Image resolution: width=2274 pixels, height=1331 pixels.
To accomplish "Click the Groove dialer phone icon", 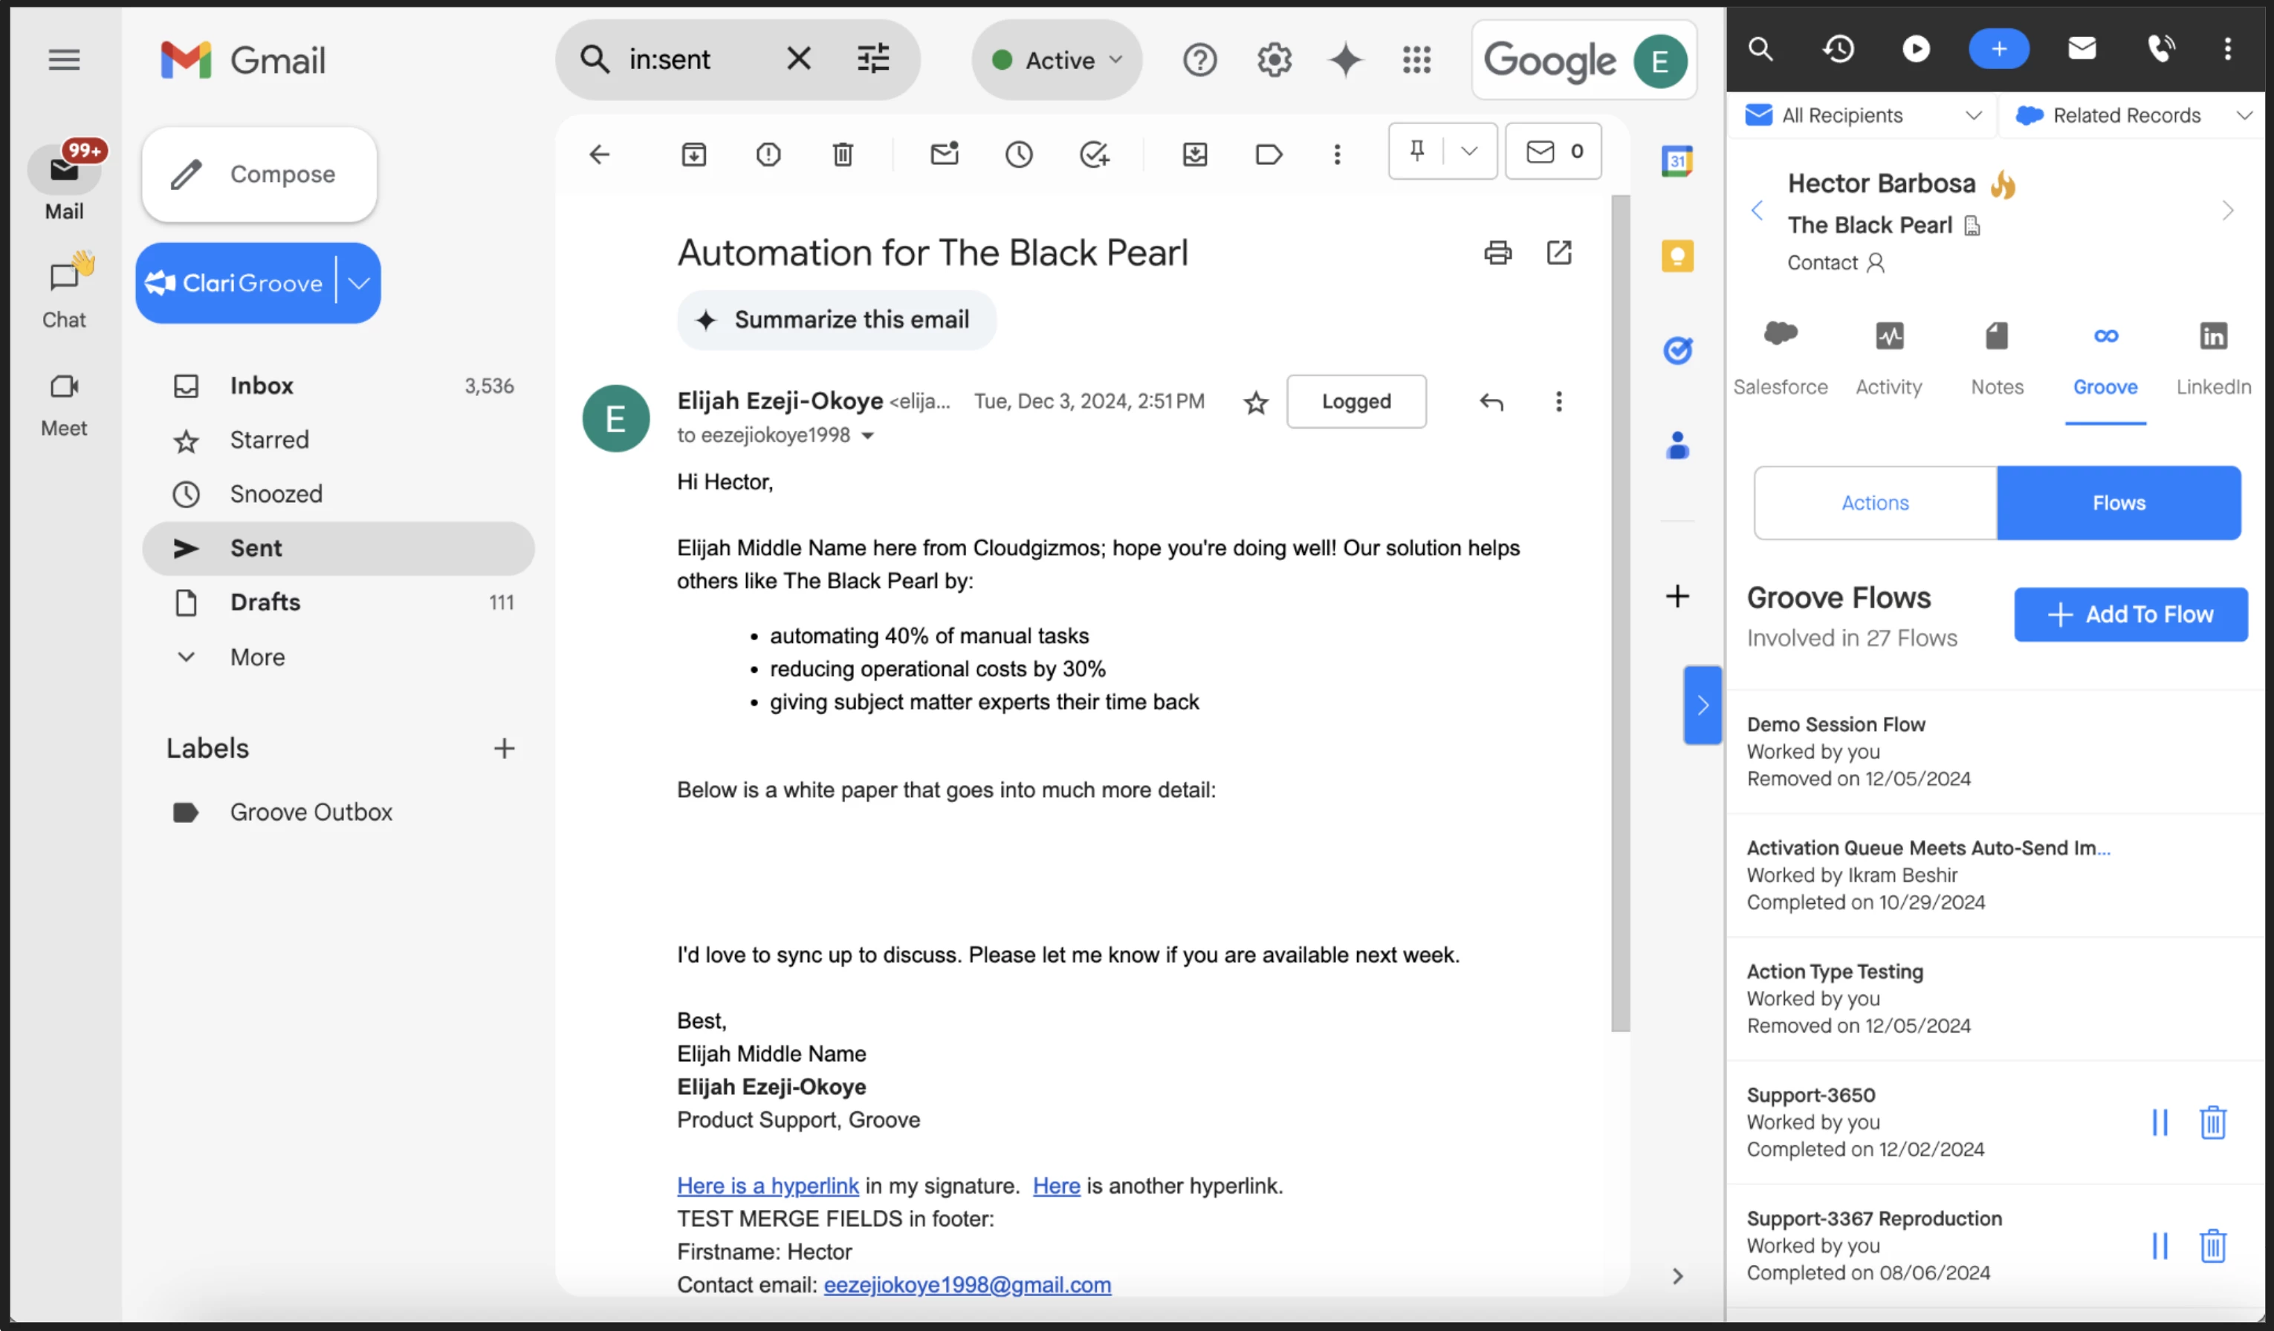I will [x=2160, y=49].
